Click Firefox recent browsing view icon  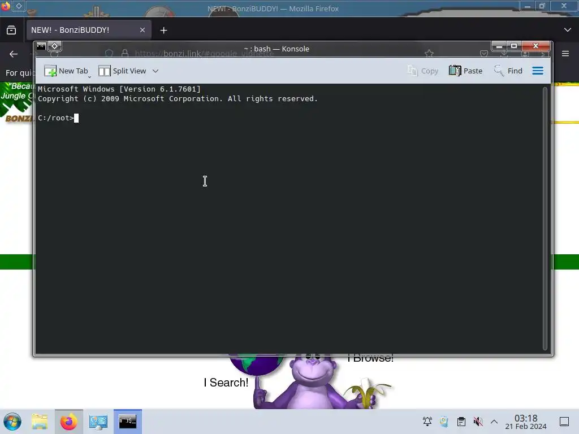click(x=11, y=31)
